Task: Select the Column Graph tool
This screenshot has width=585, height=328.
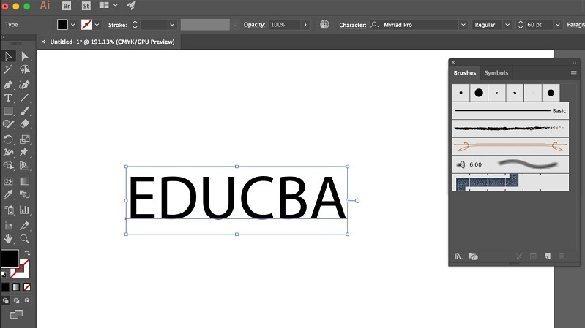Action: pyautogui.click(x=25, y=210)
